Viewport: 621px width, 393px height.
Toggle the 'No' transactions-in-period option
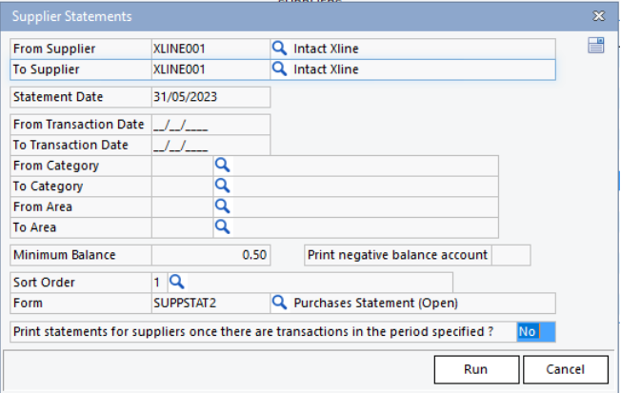pyautogui.click(x=536, y=332)
